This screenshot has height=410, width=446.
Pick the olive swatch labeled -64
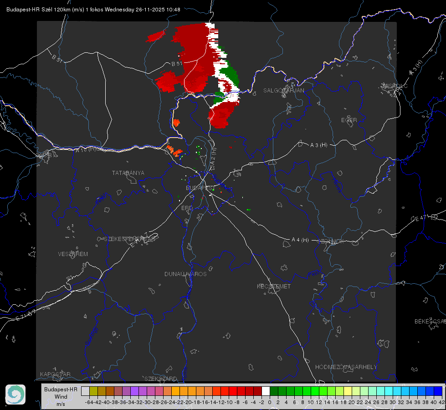click(93, 391)
